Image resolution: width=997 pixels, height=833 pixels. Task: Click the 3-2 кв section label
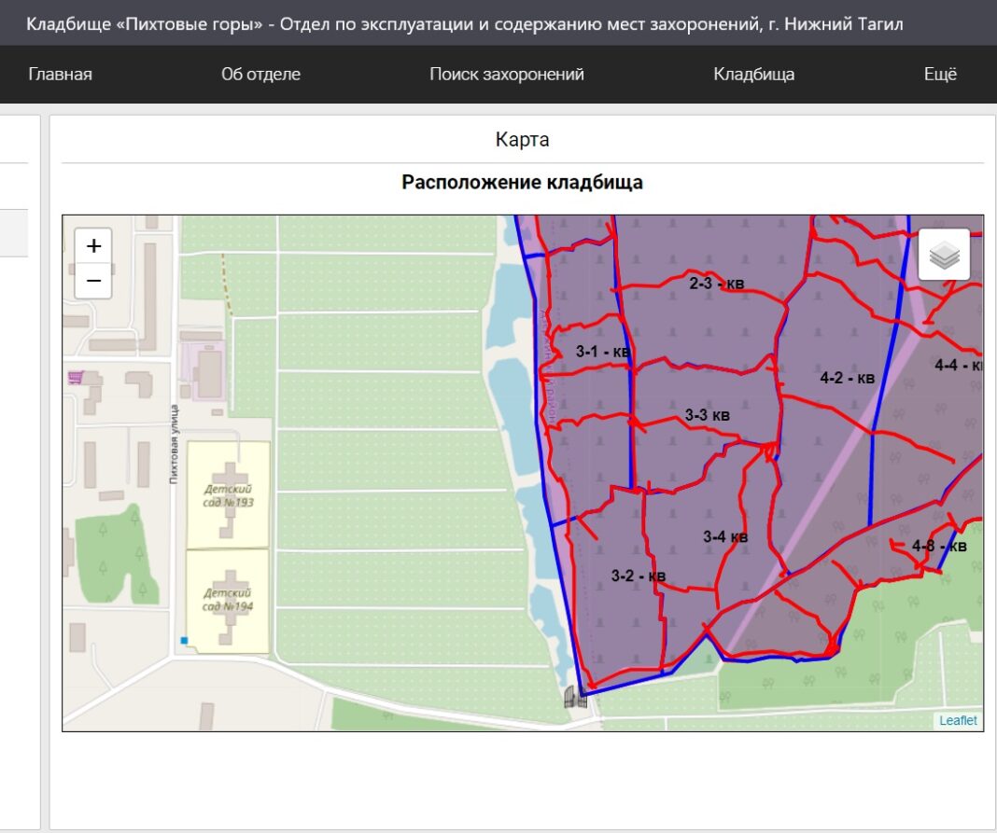tap(638, 576)
